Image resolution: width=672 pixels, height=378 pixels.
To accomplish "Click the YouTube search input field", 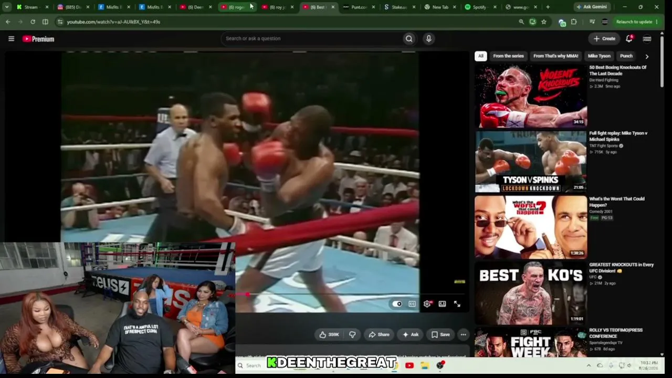I will pos(311,38).
